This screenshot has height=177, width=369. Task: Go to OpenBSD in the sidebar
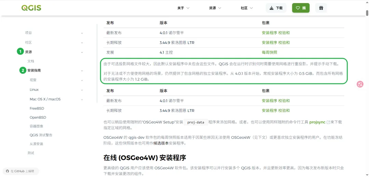click(x=38, y=117)
